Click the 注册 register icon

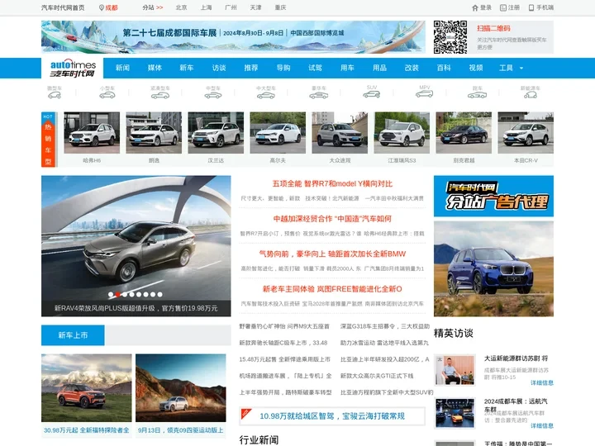click(x=503, y=7)
